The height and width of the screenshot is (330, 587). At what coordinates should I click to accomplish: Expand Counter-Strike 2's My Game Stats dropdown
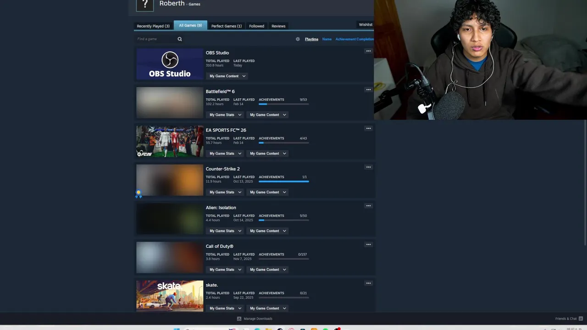point(225,192)
